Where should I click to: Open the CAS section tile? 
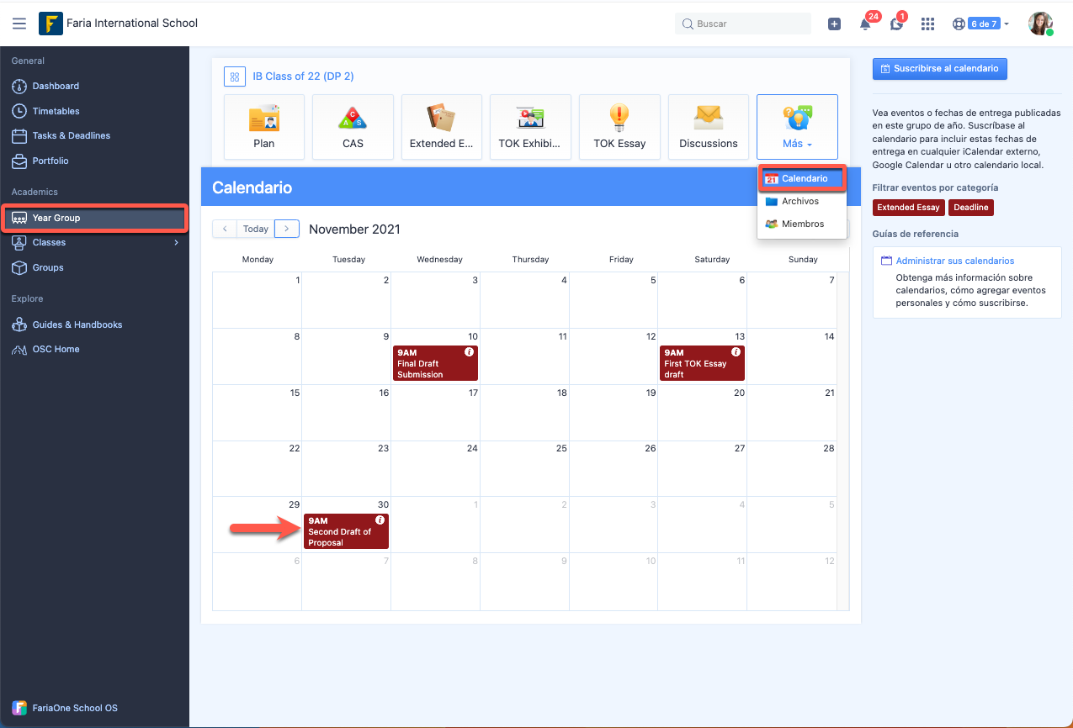(353, 127)
